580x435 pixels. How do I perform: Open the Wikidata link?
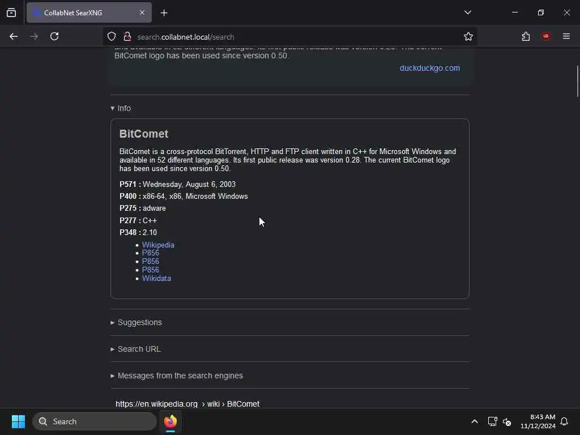pos(156,279)
